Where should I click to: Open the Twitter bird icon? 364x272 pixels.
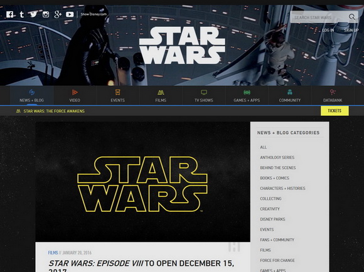coord(33,14)
